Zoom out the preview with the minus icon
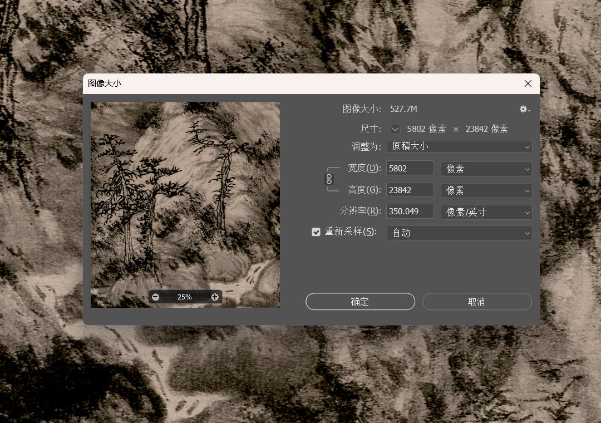 (x=156, y=297)
